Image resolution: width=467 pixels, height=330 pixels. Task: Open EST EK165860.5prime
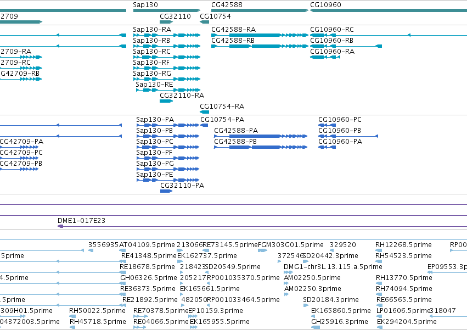tap(341, 311)
